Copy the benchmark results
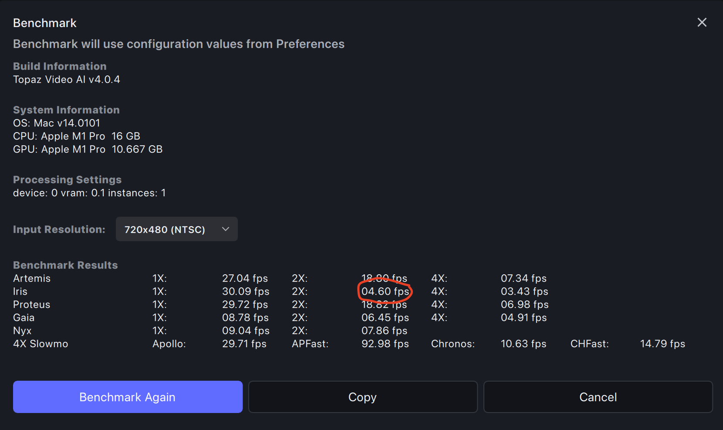Screen dimensions: 723x430 (x=362, y=397)
